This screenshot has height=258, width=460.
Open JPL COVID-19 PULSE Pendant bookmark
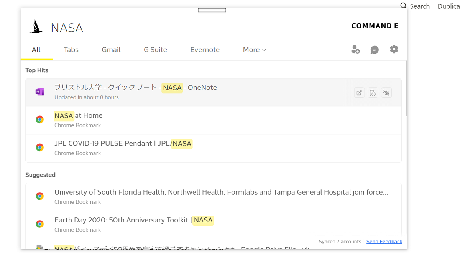[x=214, y=149]
